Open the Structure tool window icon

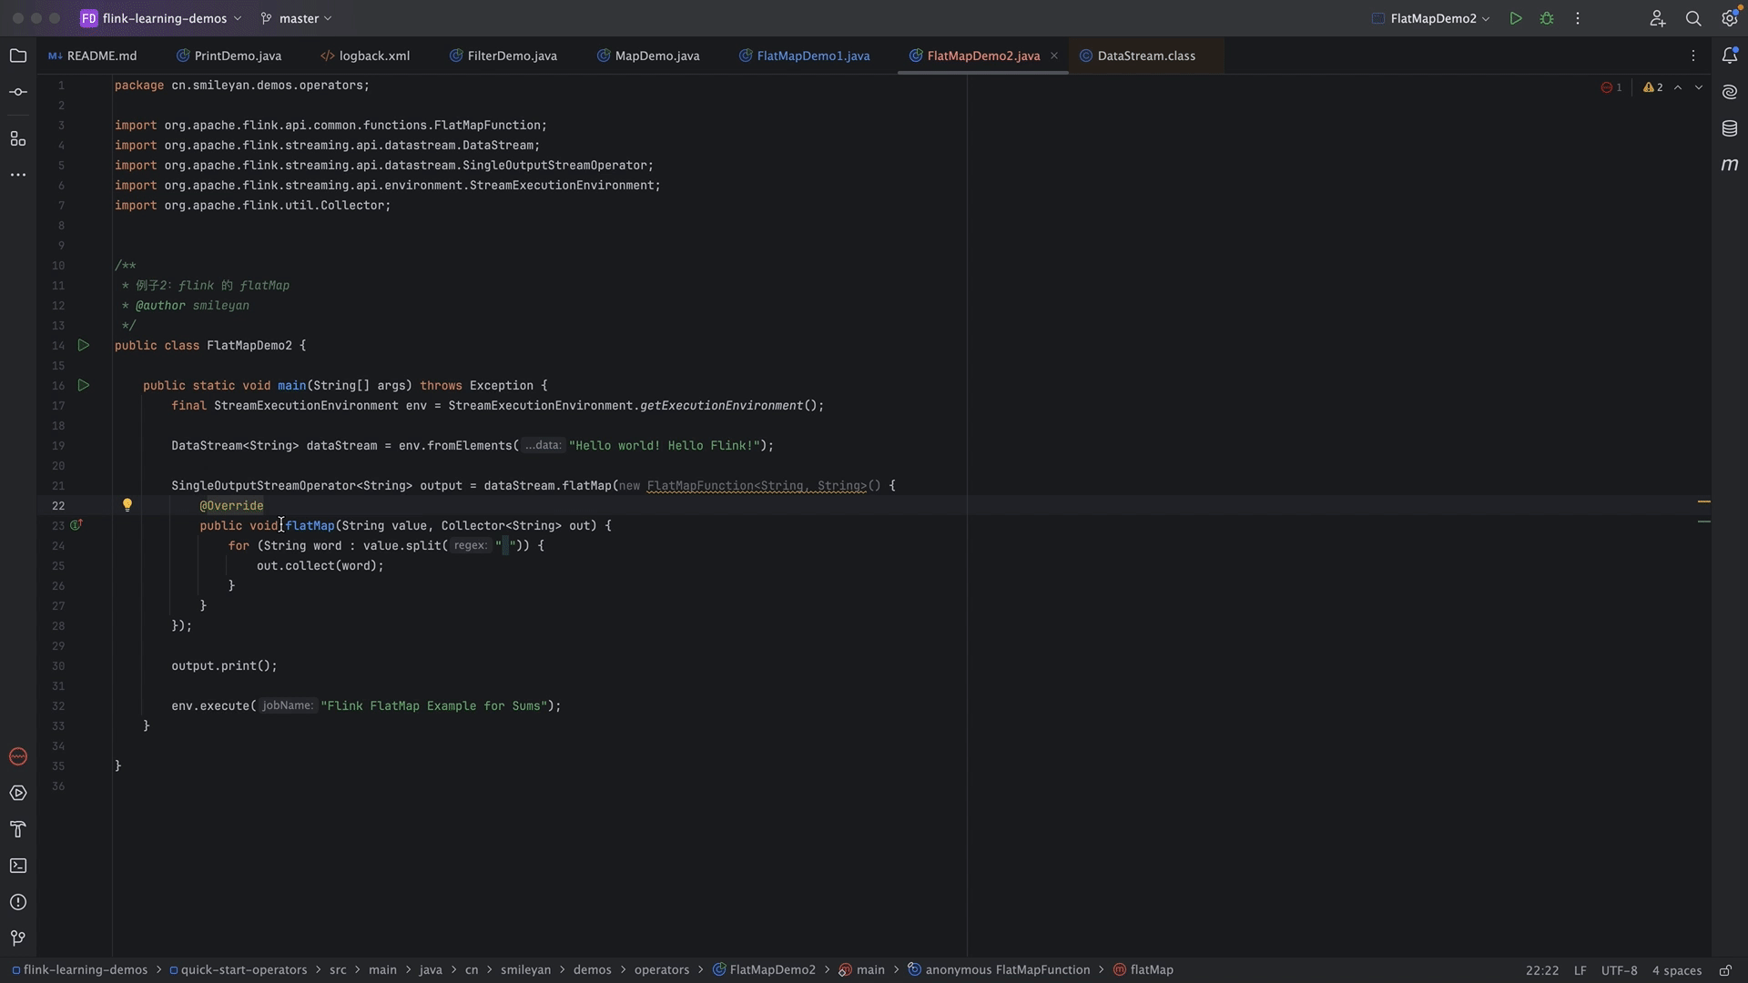click(18, 138)
